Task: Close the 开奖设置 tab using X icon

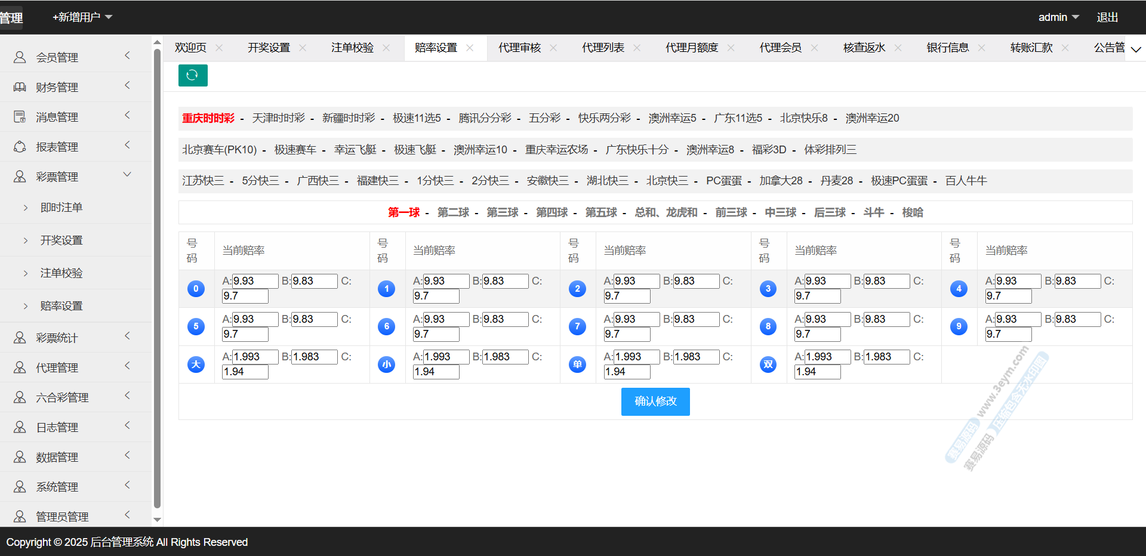Action: tap(303, 48)
